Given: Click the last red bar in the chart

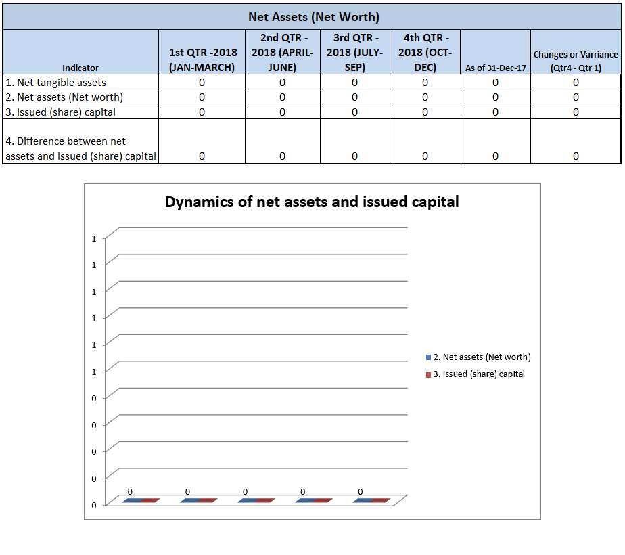Looking at the screenshot, I should pyautogui.click(x=380, y=500).
